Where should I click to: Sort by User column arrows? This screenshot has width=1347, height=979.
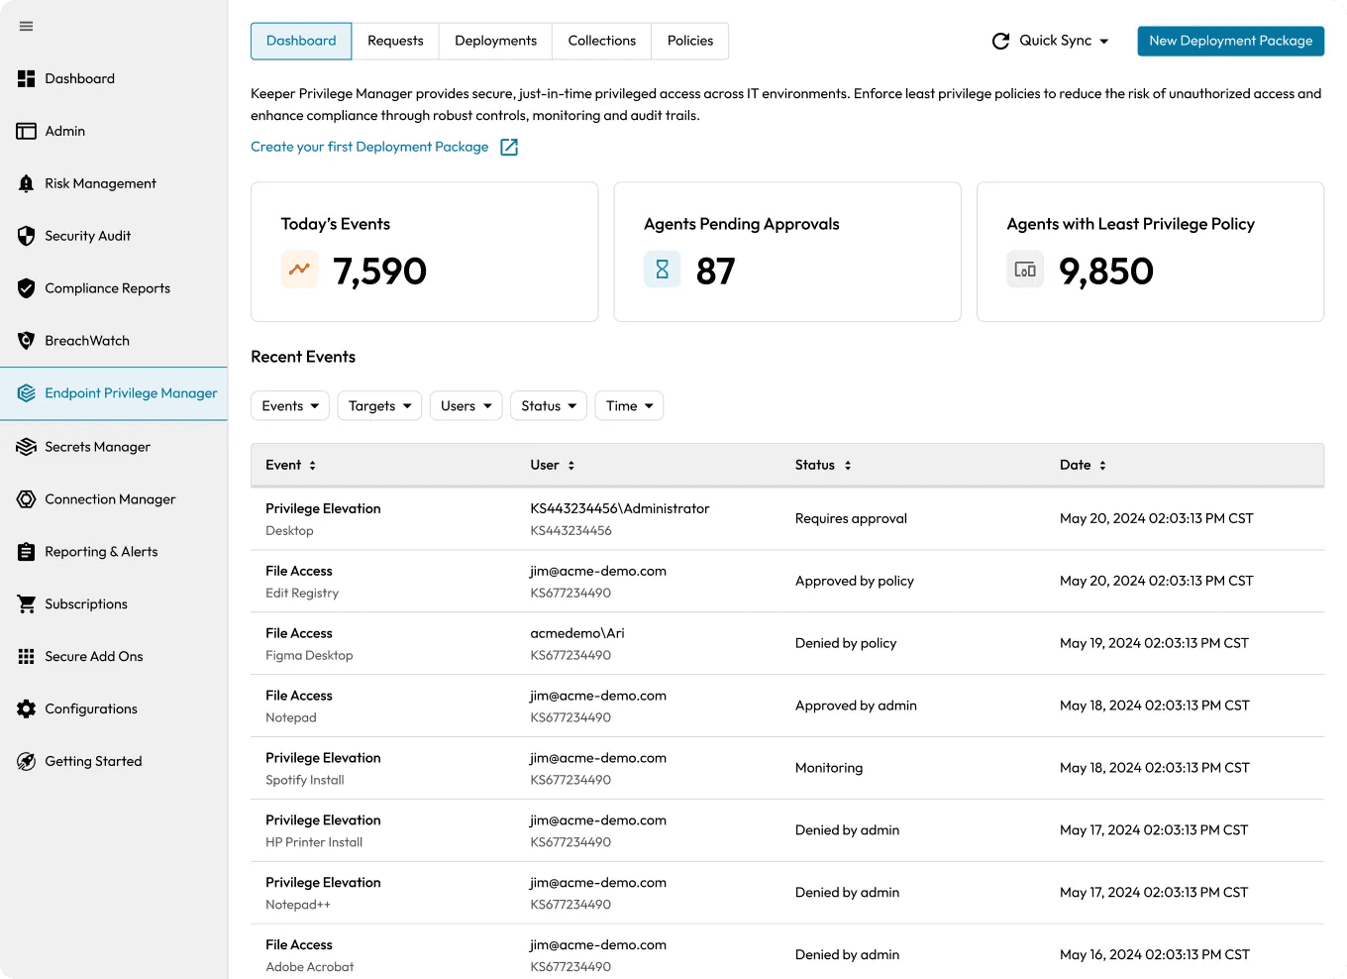(571, 465)
